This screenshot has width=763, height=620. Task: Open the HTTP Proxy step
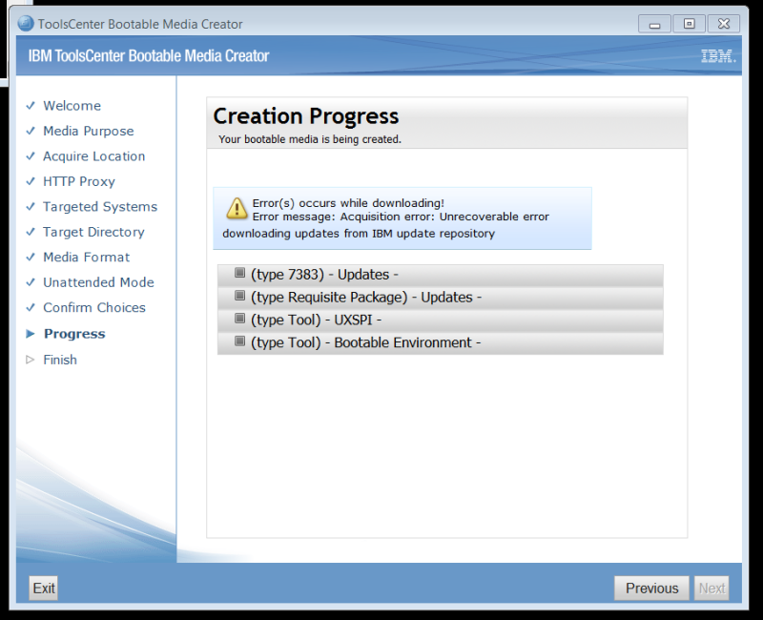[x=79, y=181]
